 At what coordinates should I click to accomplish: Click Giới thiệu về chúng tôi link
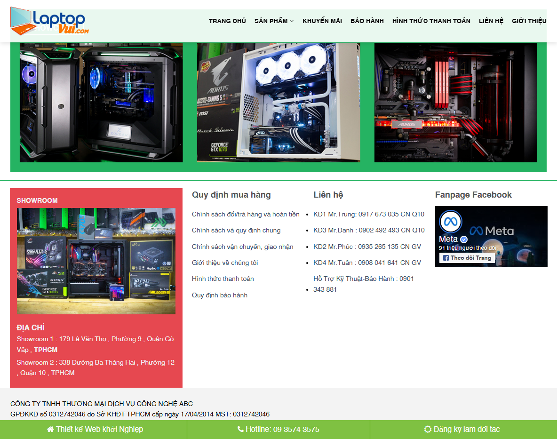(x=225, y=263)
